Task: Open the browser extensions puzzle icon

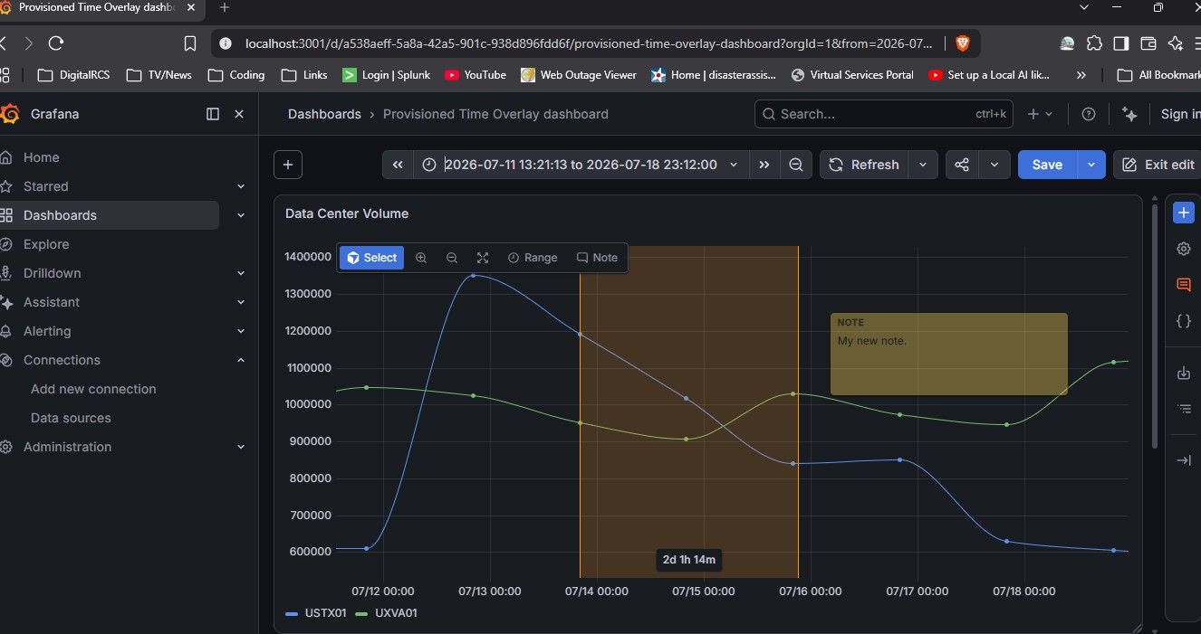Action: [1094, 43]
